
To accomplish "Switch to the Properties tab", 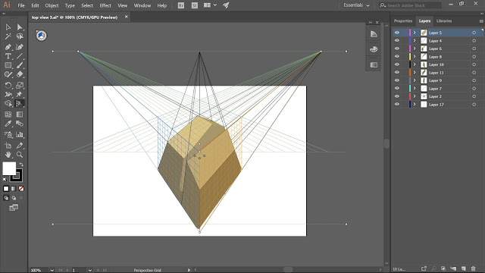I will coord(403,21).
